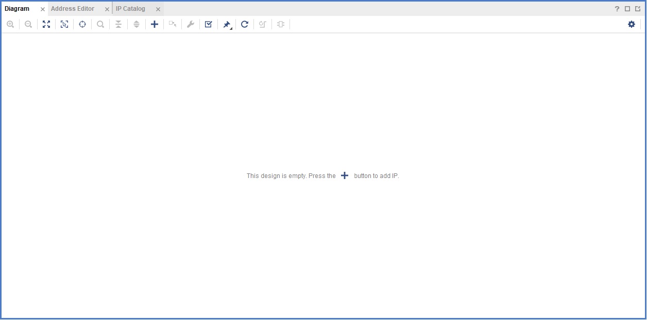
Task: Open diagram settings with the gear icon
Action: (x=632, y=24)
